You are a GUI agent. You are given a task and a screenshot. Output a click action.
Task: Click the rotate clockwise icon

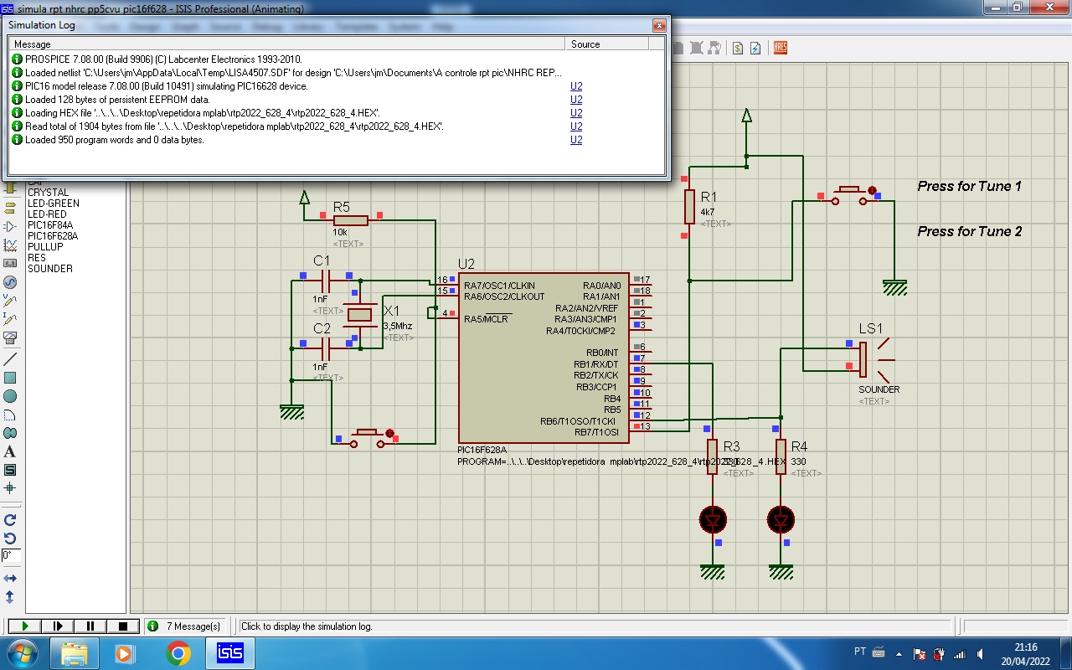10,520
